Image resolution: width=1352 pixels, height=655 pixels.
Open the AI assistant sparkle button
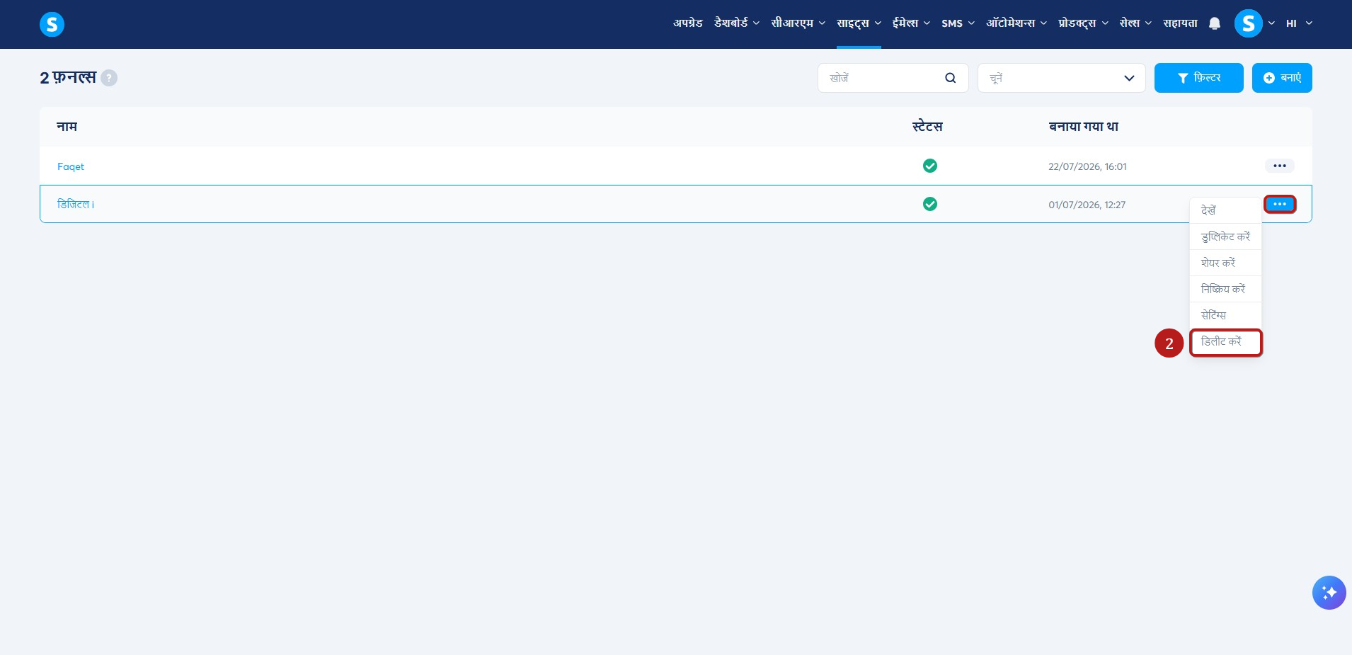1329,593
